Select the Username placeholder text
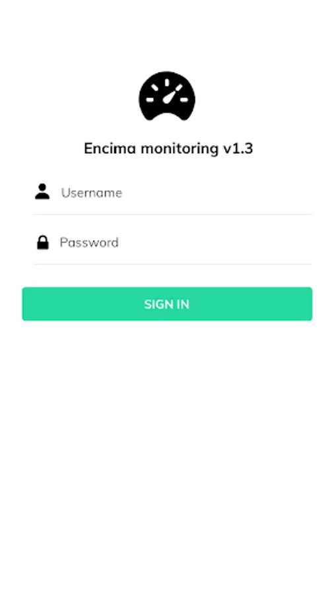Image resolution: width=334 pixels, height=594 pixels. click(x=92, y=193)
